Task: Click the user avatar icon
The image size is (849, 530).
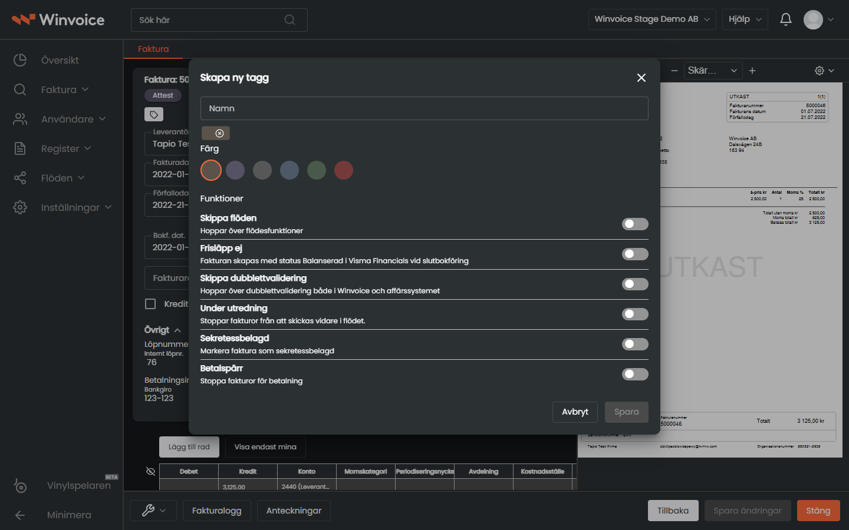Action: 813,19
